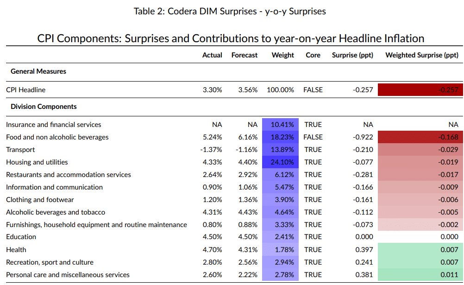Click the Actual column header
Screen dimensions: 464x285
pyautogui.click(x=212, y=55)
